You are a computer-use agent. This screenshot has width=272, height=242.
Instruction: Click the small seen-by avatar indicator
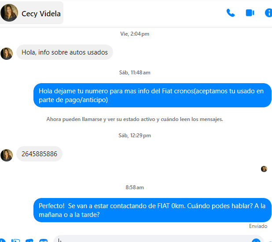coord(264,169)
